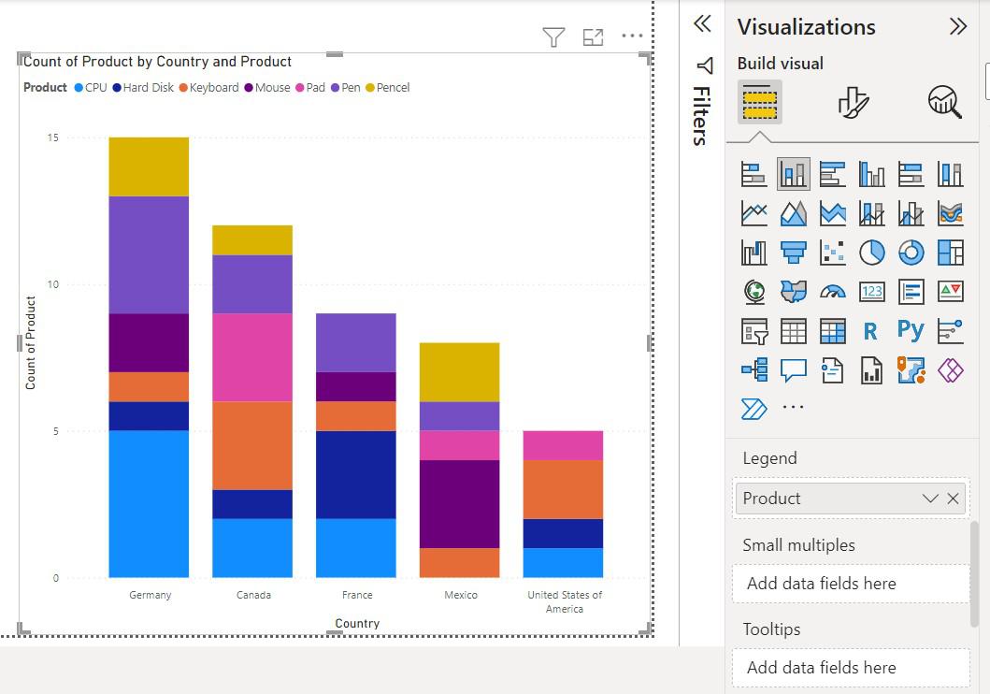Pick the KPI visual

[x=950, y=292]
